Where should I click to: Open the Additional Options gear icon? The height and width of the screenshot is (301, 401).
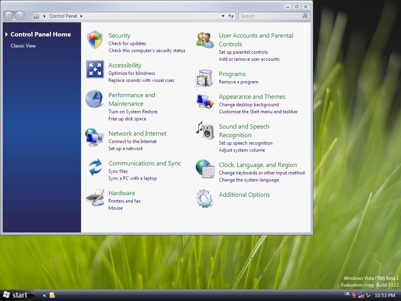[x=204, y=198]
